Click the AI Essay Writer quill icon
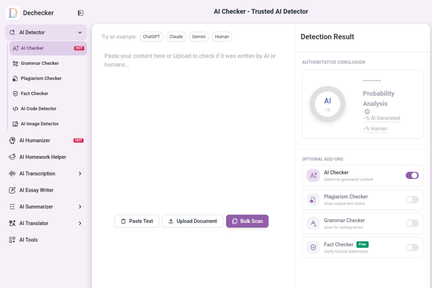The width and height of the screenshot is (432, 288). click(12, 190)
